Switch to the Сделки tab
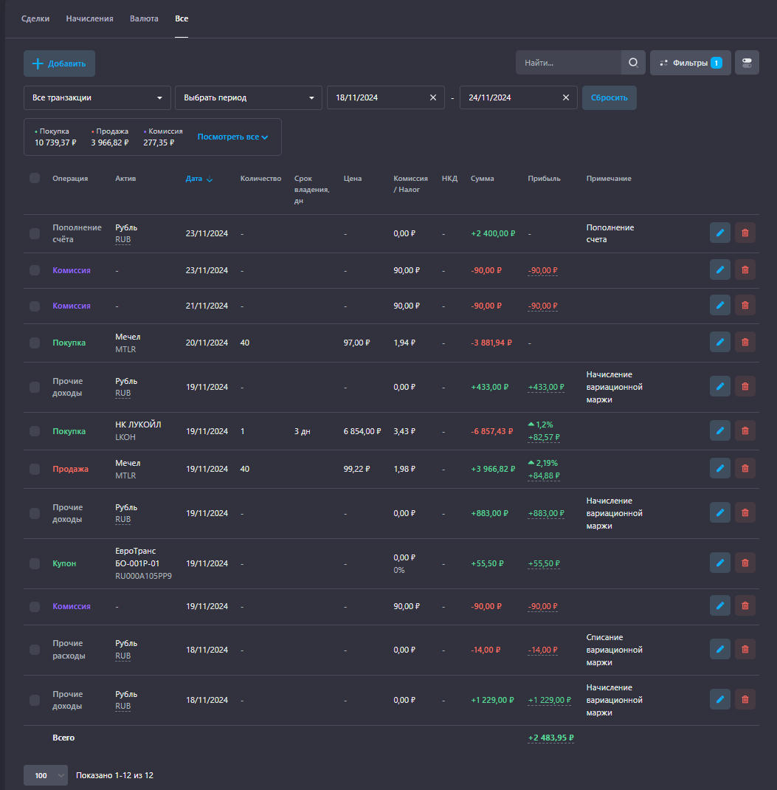 click(x=35, y=18)
